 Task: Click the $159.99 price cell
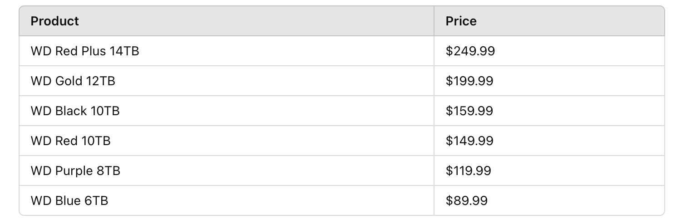pos(549,111)
